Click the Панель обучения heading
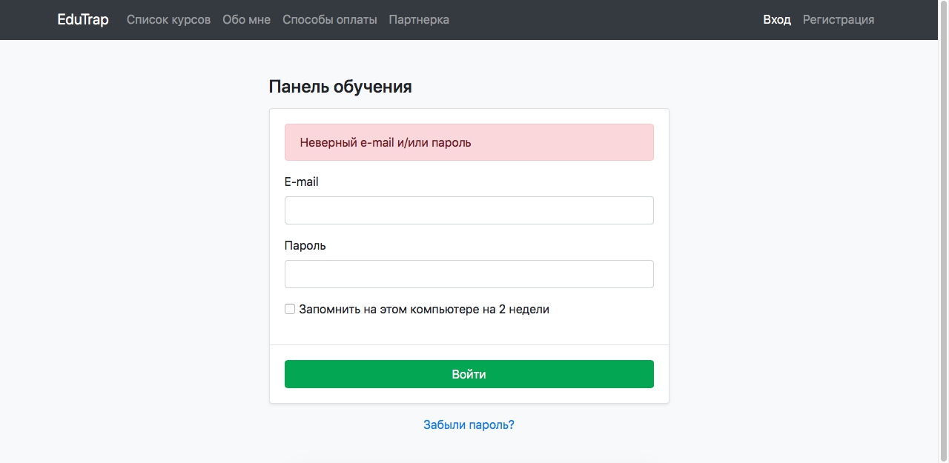The height and width of the screenshot is (463, 949). [340, 87]
